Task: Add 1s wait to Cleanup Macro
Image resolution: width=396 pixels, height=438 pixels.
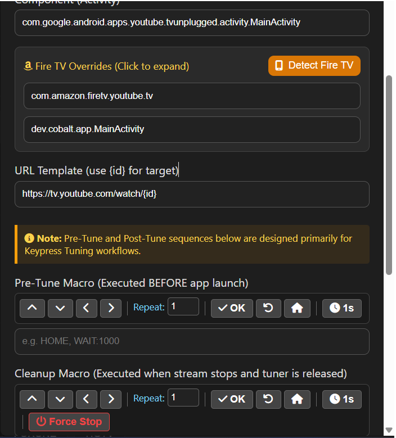Action: pos(342,399)
